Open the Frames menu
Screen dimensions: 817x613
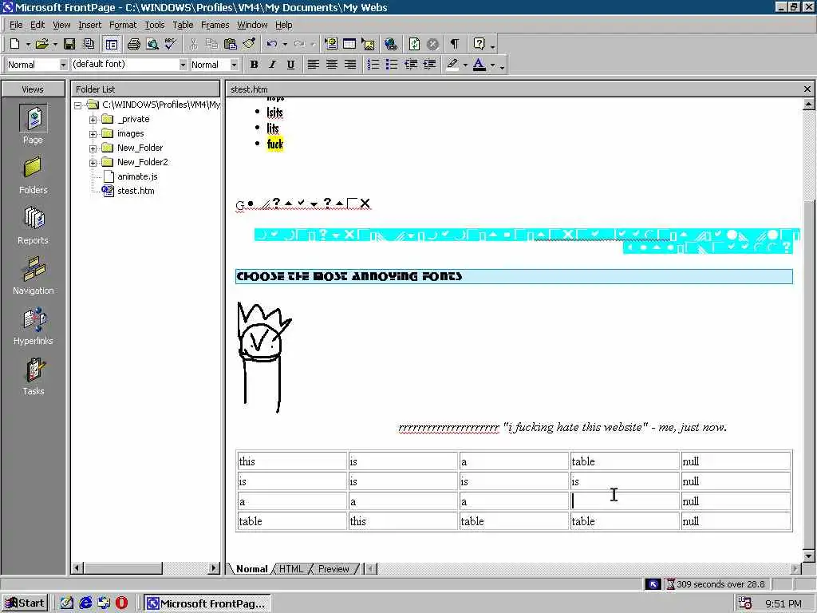215,25
